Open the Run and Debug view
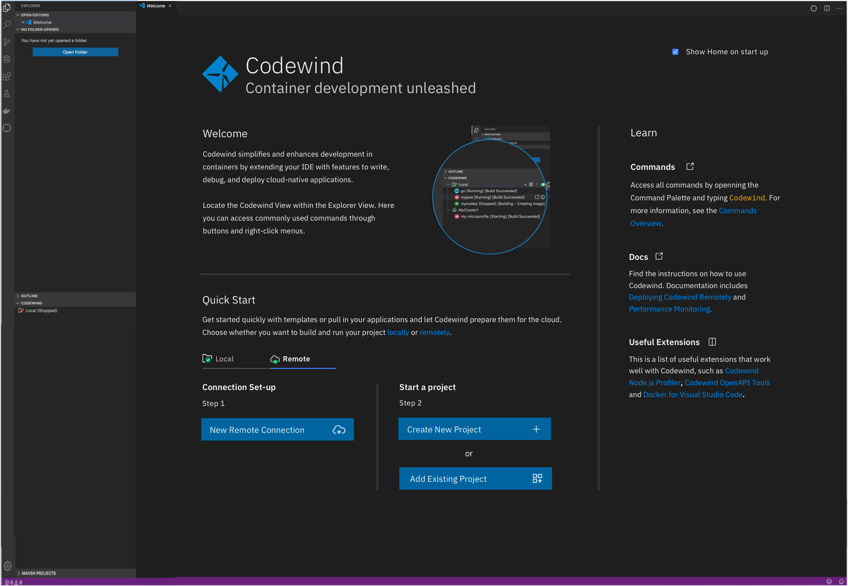Viewport: 848px width, 586px height. (7, 59)
